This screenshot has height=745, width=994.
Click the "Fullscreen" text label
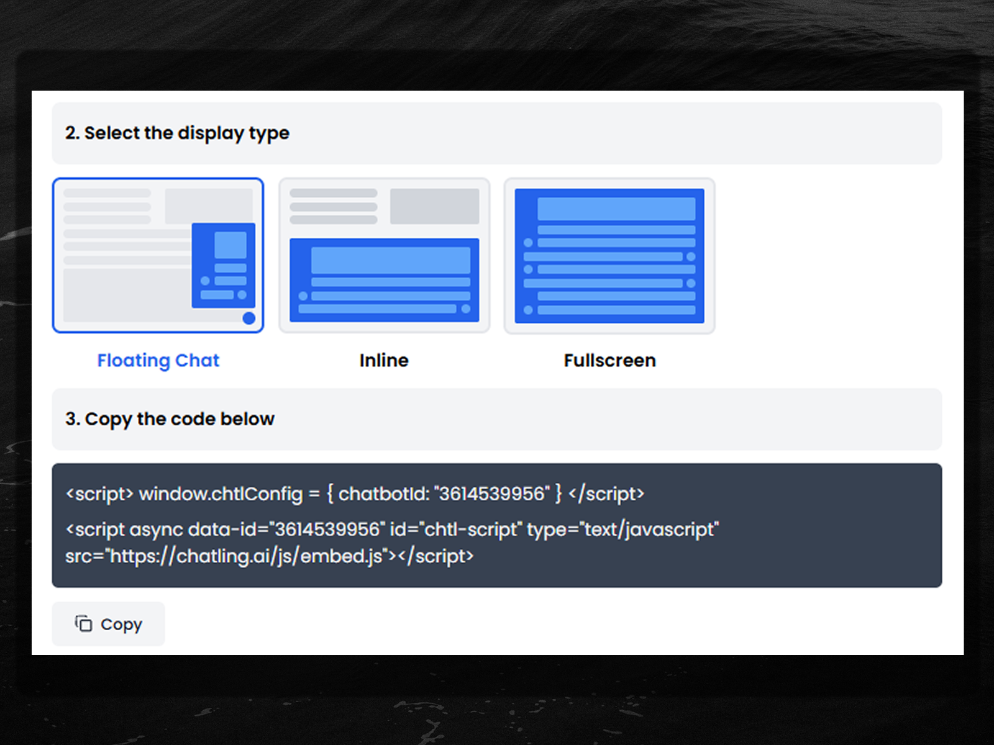(x=609, y=361)
